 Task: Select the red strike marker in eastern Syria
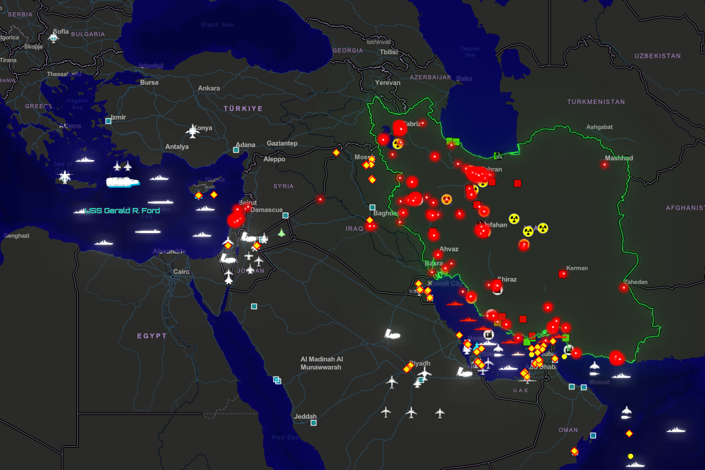point(320,199)
